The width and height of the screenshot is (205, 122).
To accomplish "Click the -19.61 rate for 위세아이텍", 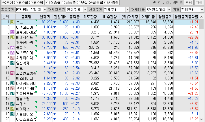I will 193,58.
